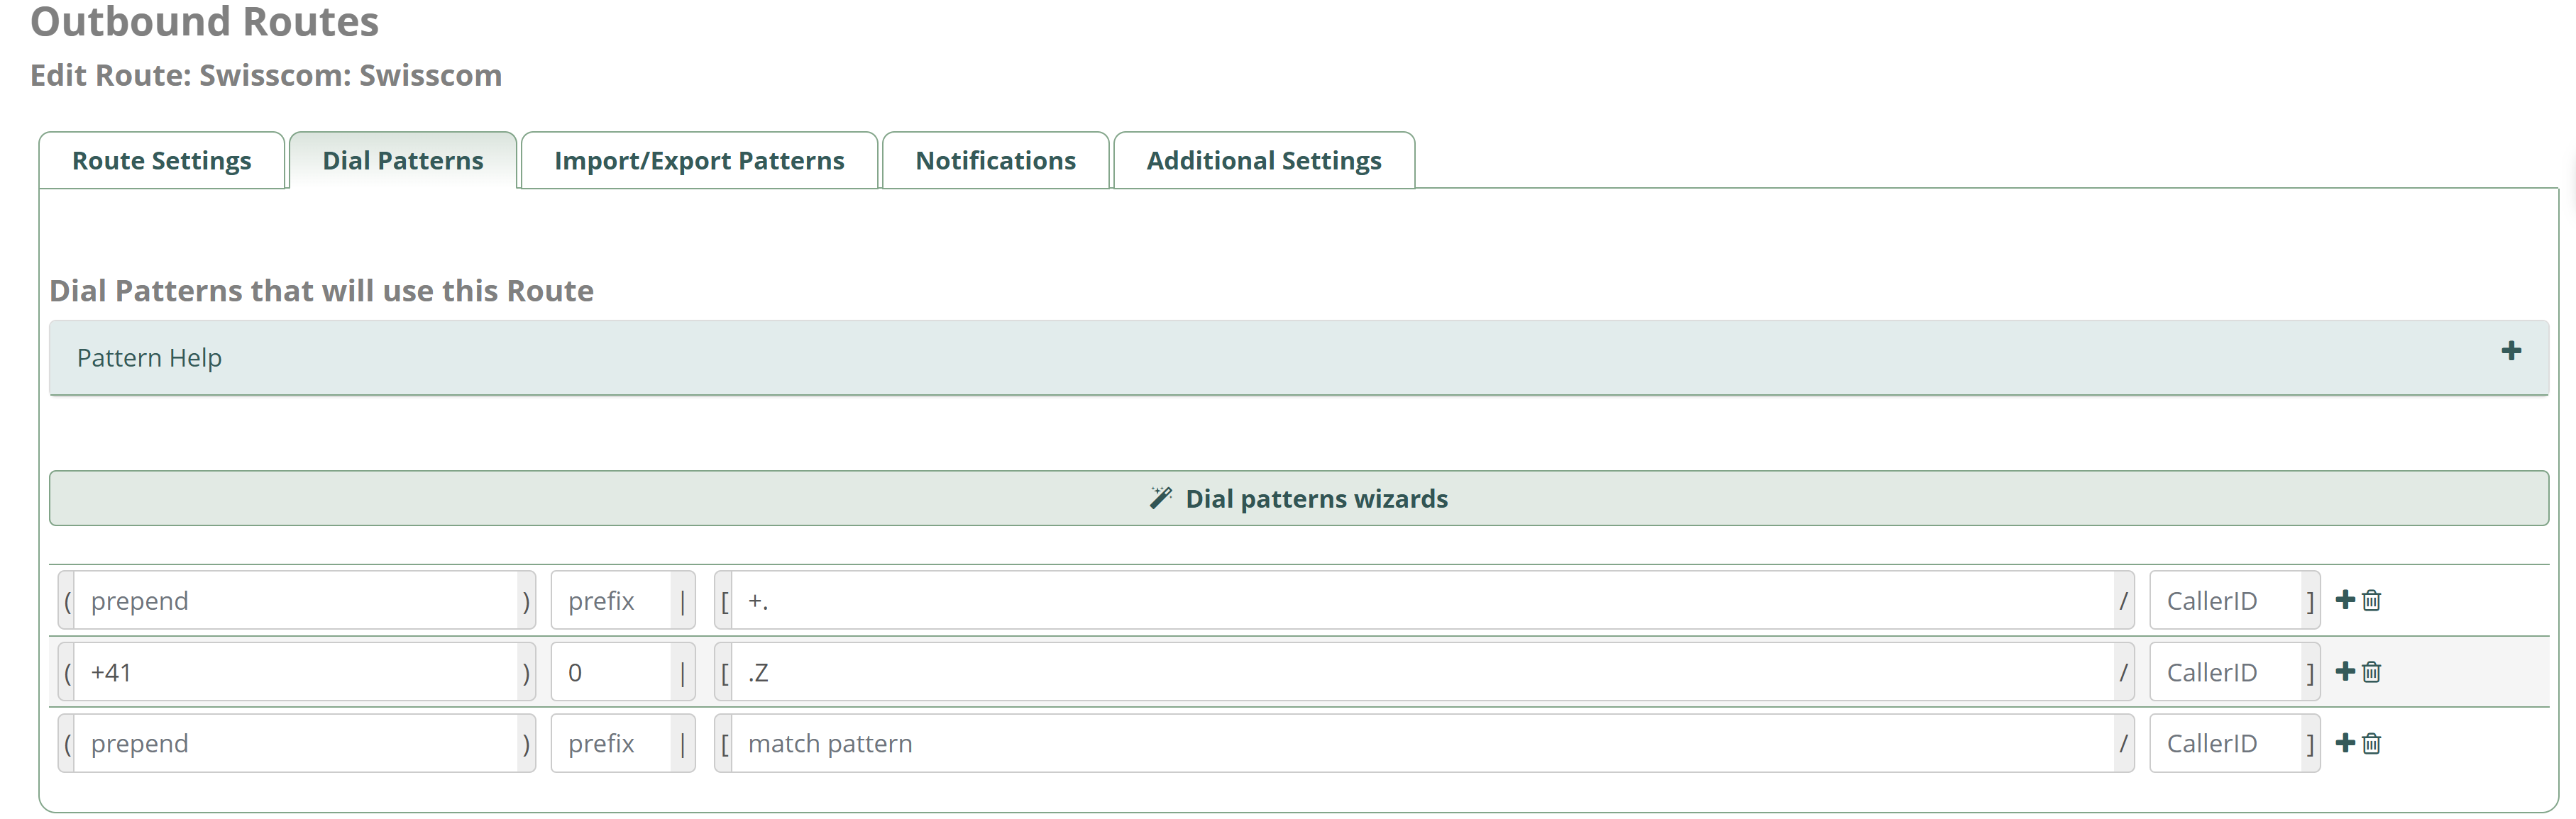The image size is (2576, 819).
Task: Edit the match pattern field with .Z
Action: [x=1423, y=672]
